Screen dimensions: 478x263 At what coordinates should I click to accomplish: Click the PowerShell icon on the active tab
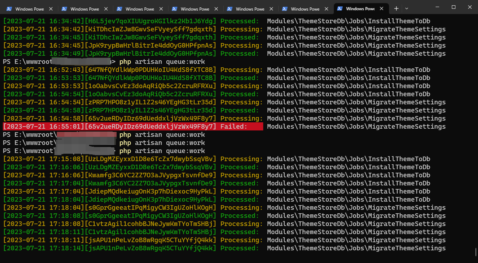coord(340,9)
